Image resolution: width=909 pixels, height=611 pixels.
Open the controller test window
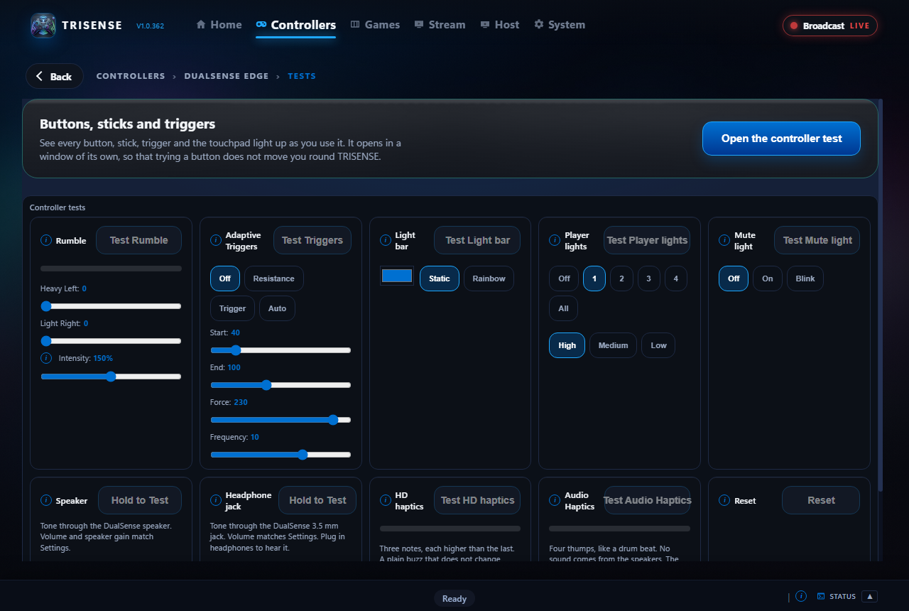(781, 139)
